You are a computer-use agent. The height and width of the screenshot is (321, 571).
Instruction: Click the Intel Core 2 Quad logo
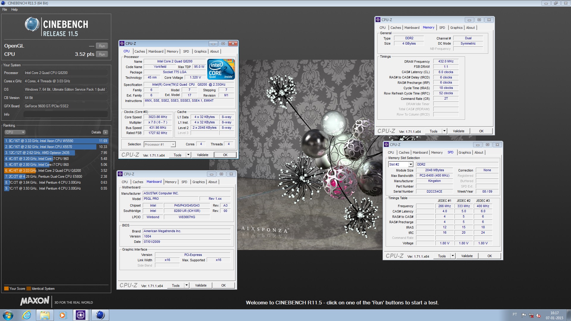coord(221,69)
